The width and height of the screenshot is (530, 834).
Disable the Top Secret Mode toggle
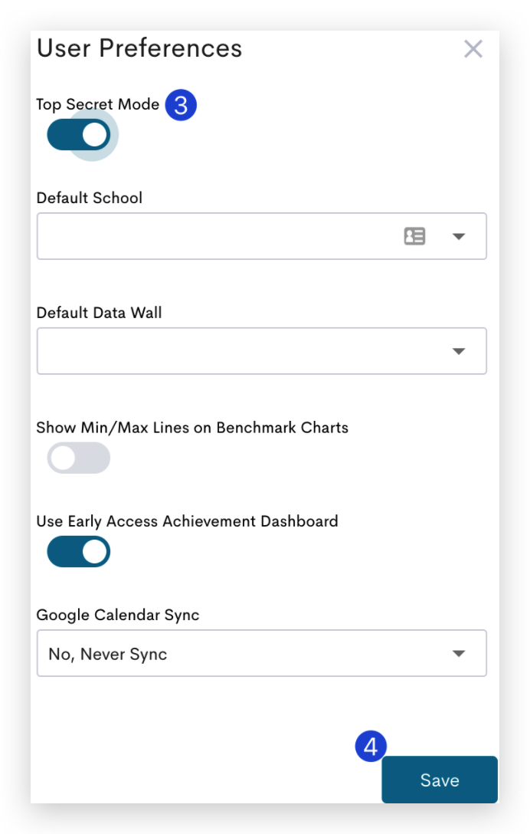pos(79,135)
